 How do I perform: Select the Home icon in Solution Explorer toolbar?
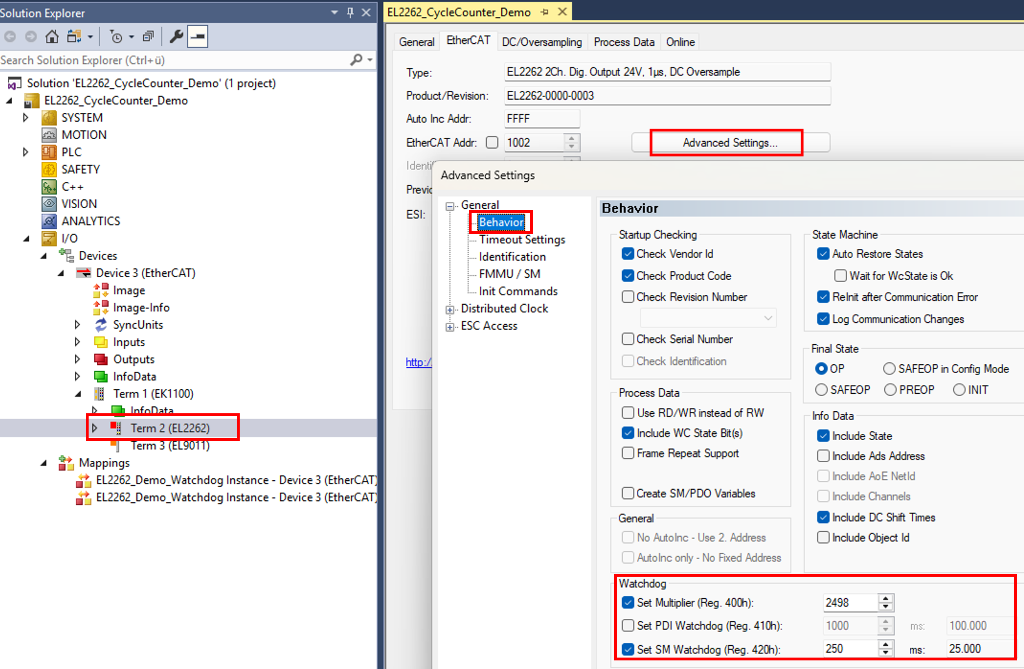point(51,37)
